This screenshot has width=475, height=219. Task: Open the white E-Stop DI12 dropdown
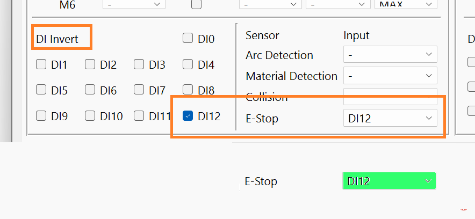tap(390, 118)
